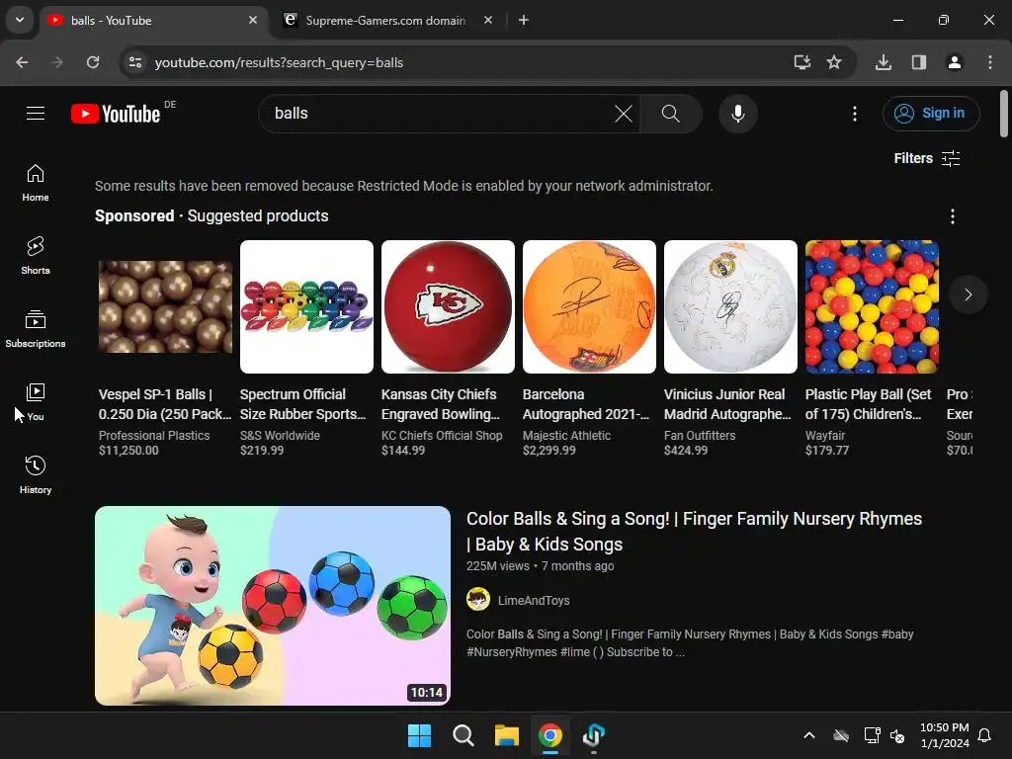The width and height of the screenshot is (1012, 759).
Task: Click Kansas City Chiefs Engraved Bowling title
Action: pyautogui.click(x=441, y=404)
